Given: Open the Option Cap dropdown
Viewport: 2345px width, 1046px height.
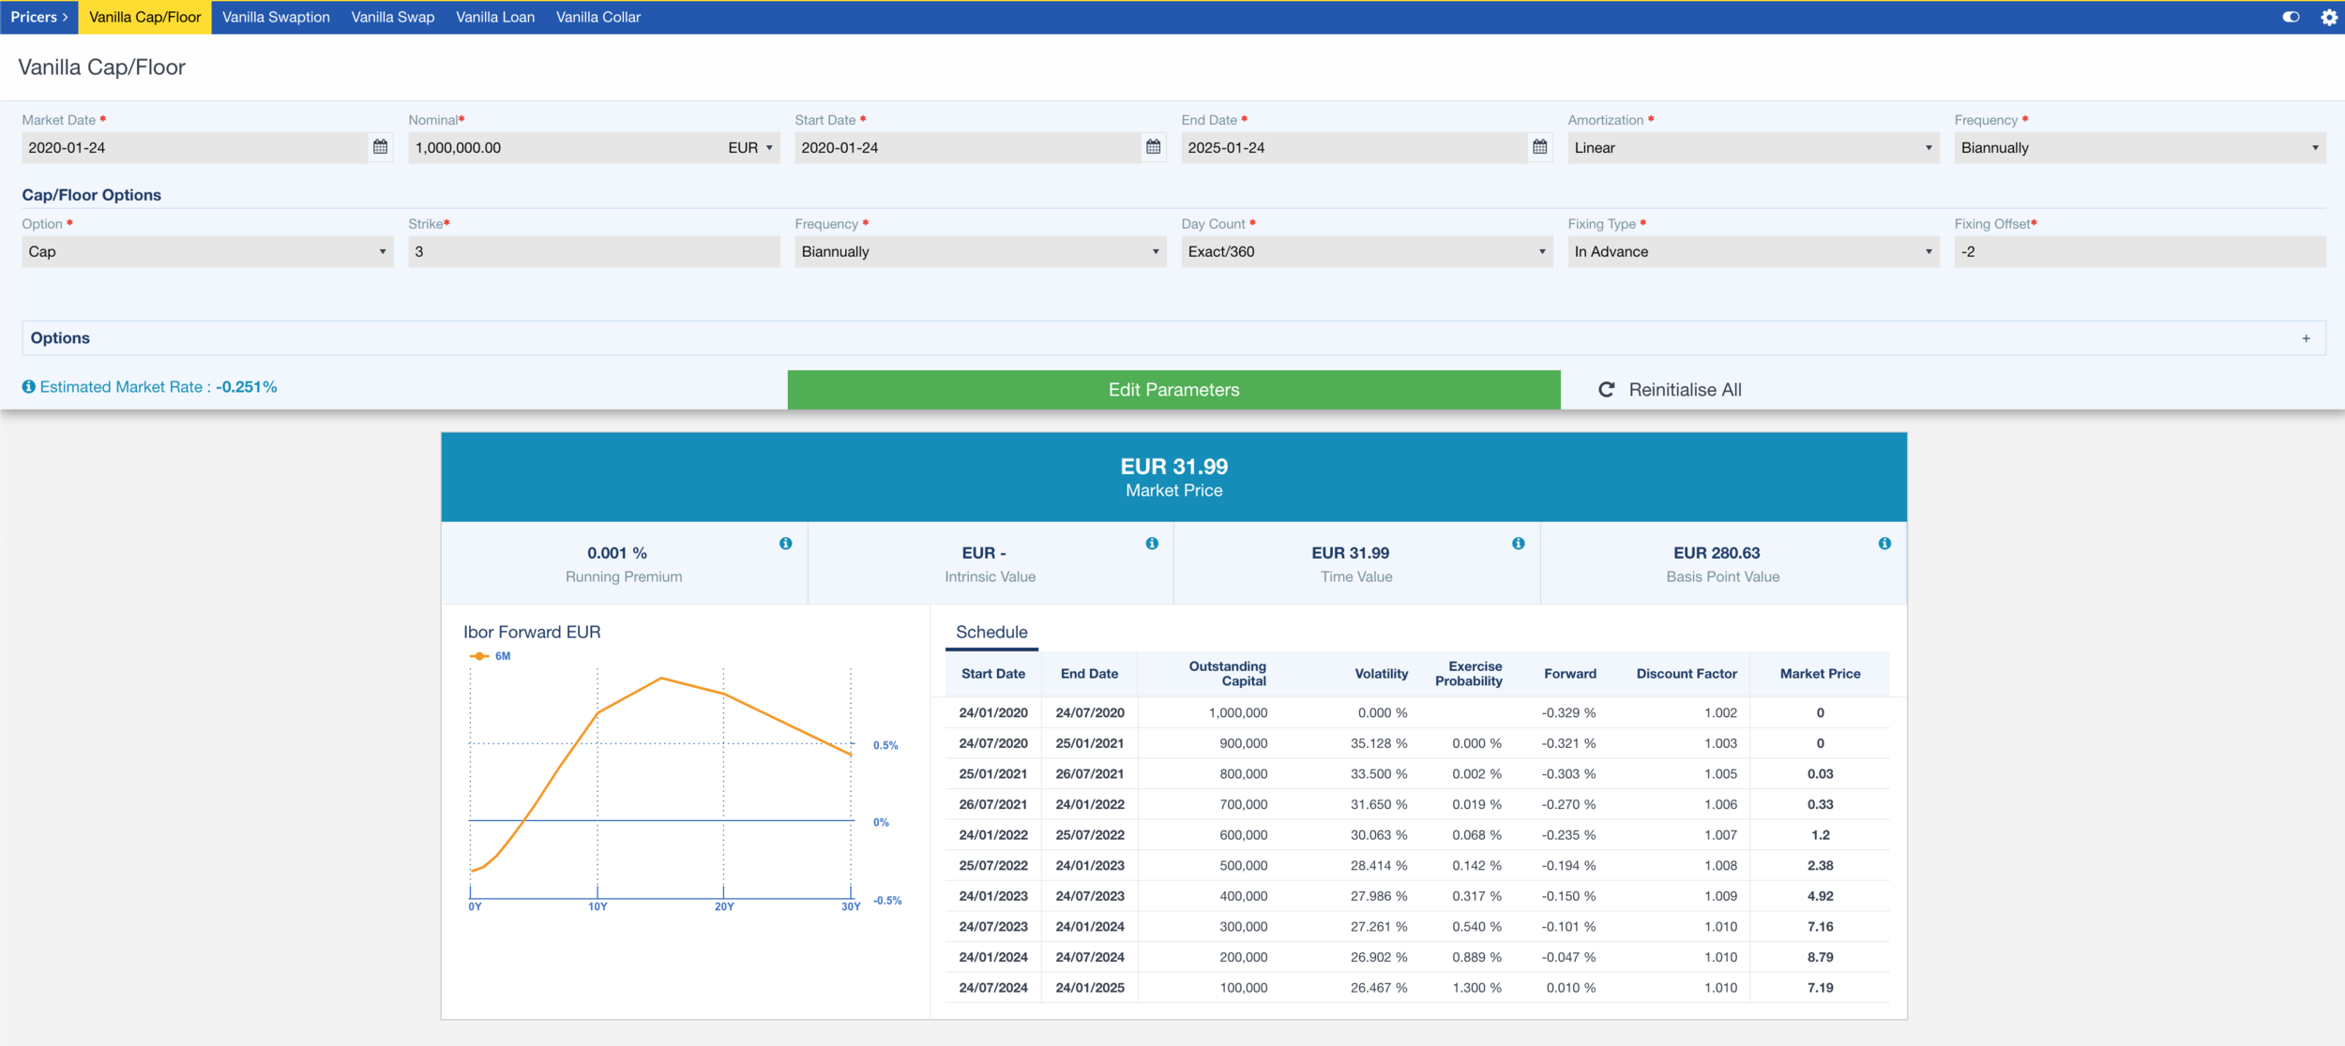Looking at the screenshot, I should tap(206, 252).
